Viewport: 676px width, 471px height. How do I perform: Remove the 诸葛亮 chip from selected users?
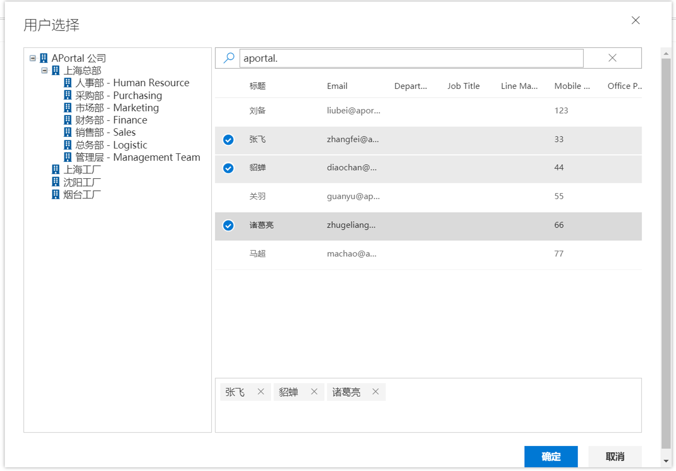click(375, 391)
